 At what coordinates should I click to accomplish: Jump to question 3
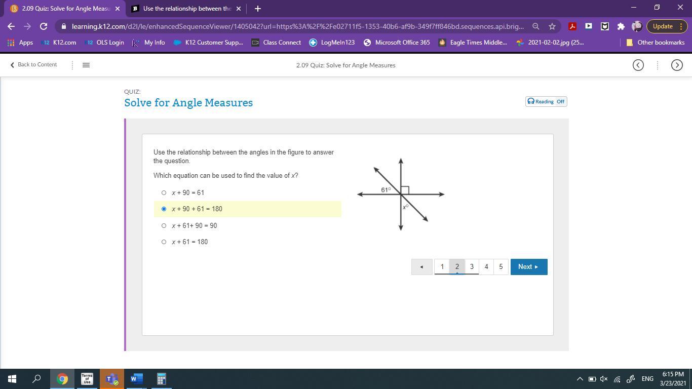click(472, 267)
